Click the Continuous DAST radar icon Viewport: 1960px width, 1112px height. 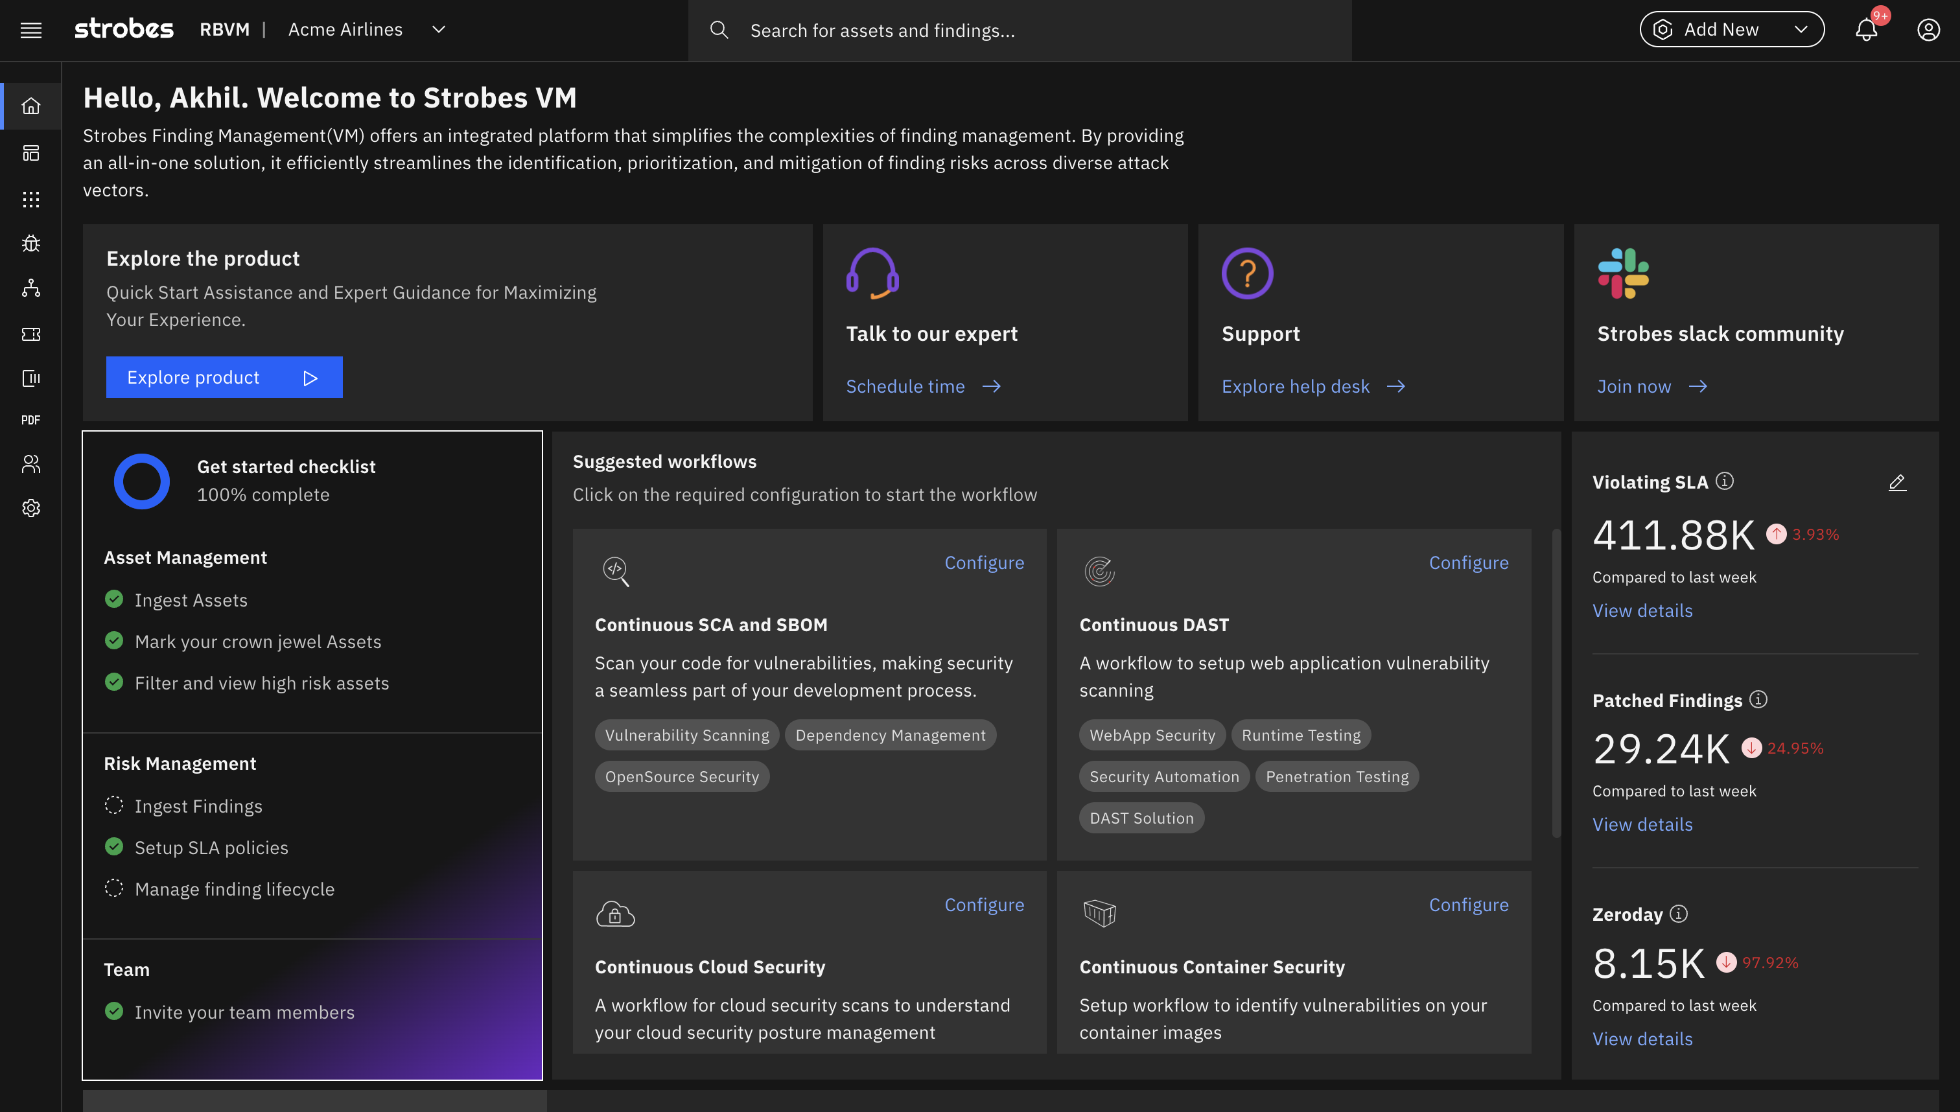point(1100,572)
